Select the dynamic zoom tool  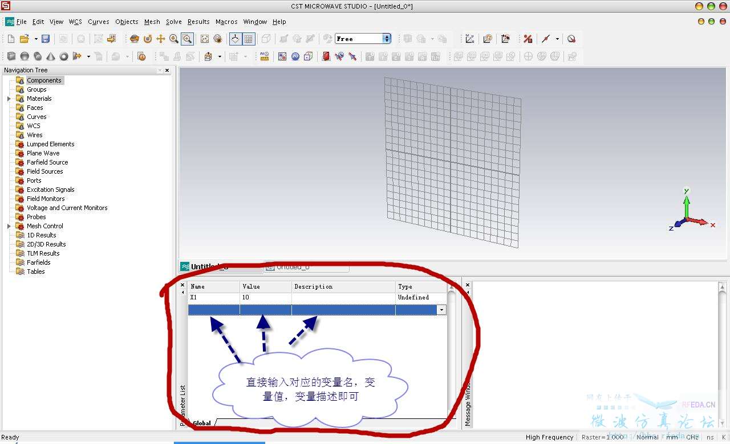(174, 39)
